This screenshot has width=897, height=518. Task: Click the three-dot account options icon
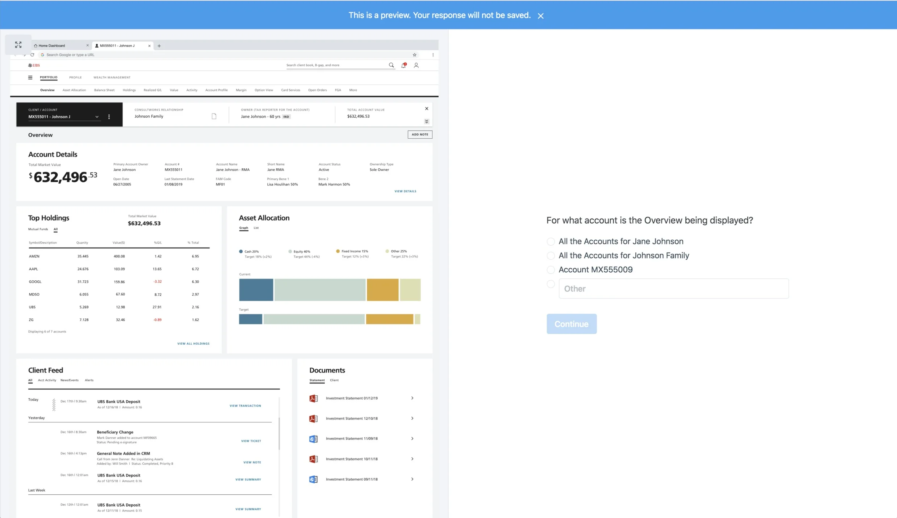pyautogui.click(x=109, y=117)
